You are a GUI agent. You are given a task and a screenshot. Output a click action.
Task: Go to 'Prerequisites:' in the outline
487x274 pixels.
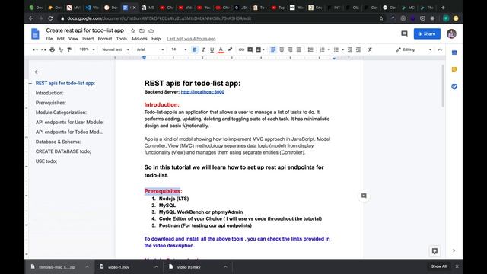[51, 103]
